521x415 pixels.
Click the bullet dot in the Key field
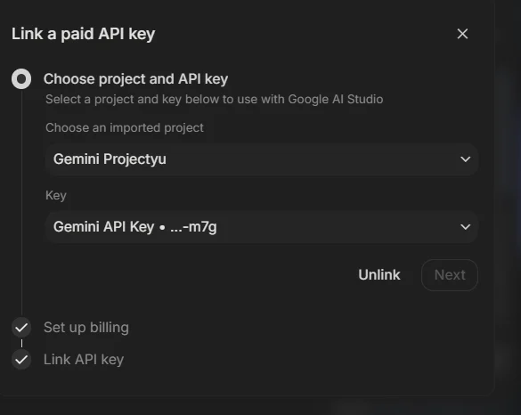coord(162,228)
